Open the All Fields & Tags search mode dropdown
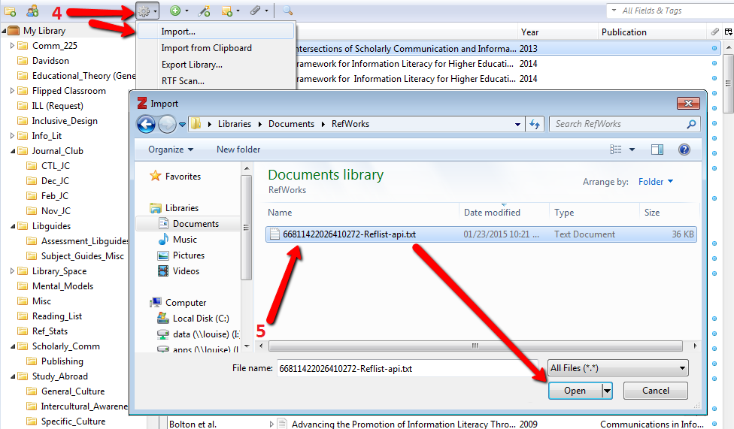734x429 pixels. [x=614, y=11]
